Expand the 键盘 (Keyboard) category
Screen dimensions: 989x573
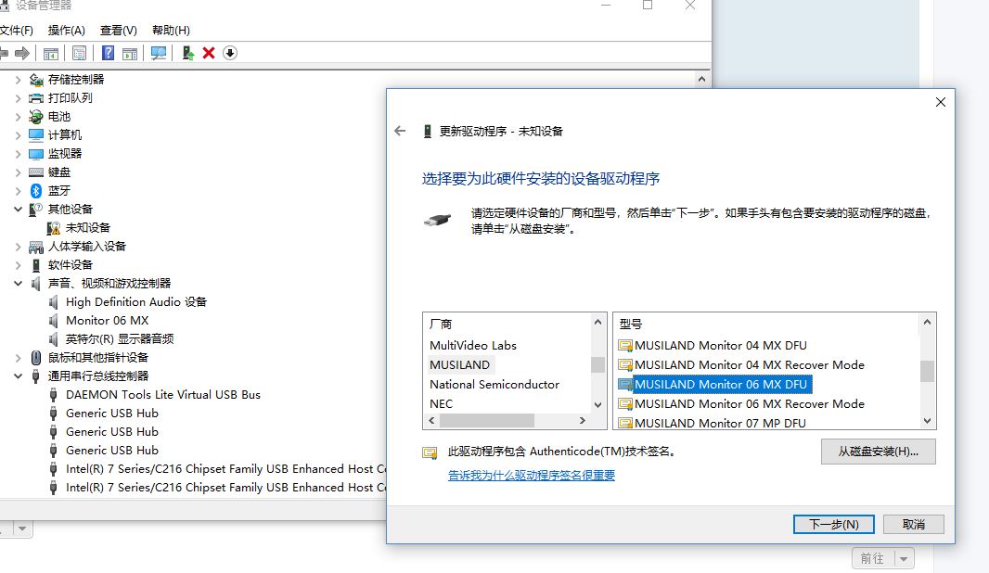coord(18,172)
